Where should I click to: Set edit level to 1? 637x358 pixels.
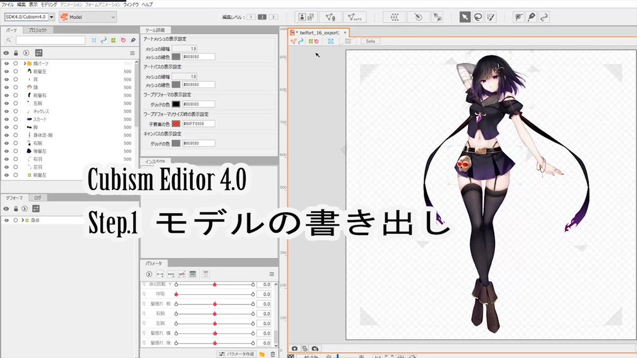pos(251,17)
